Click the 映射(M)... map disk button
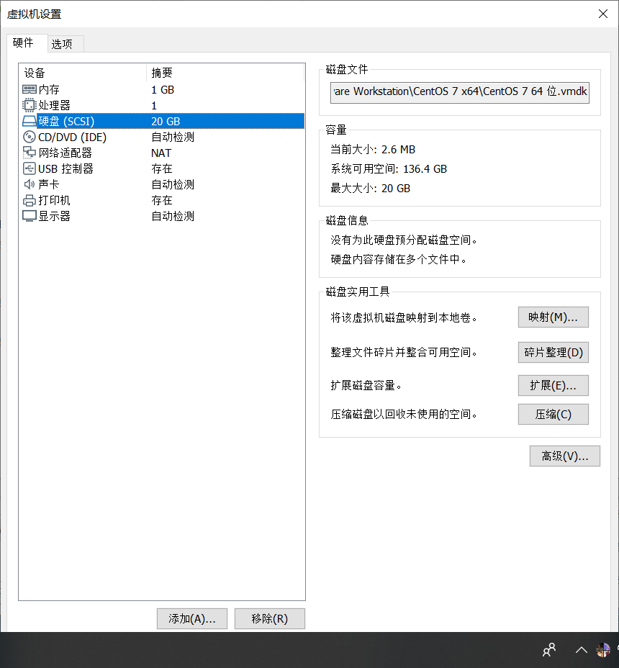 tap(553, 317)
